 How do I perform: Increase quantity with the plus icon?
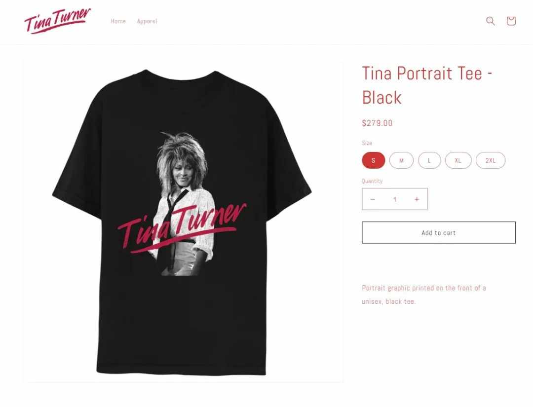coord(417,199)
